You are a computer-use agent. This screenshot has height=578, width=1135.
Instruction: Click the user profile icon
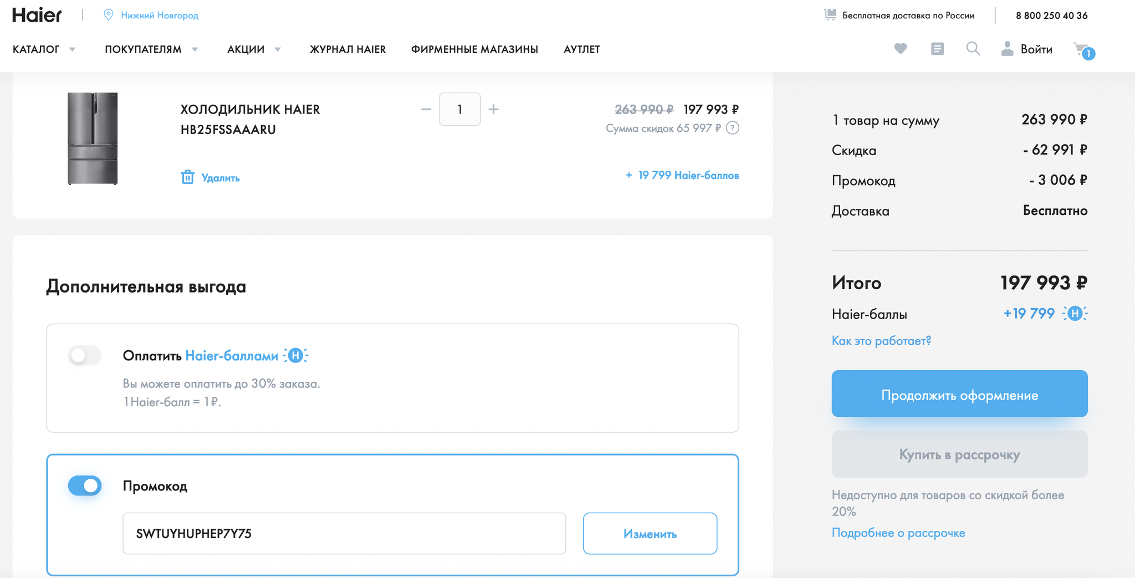coord(1007,49)
